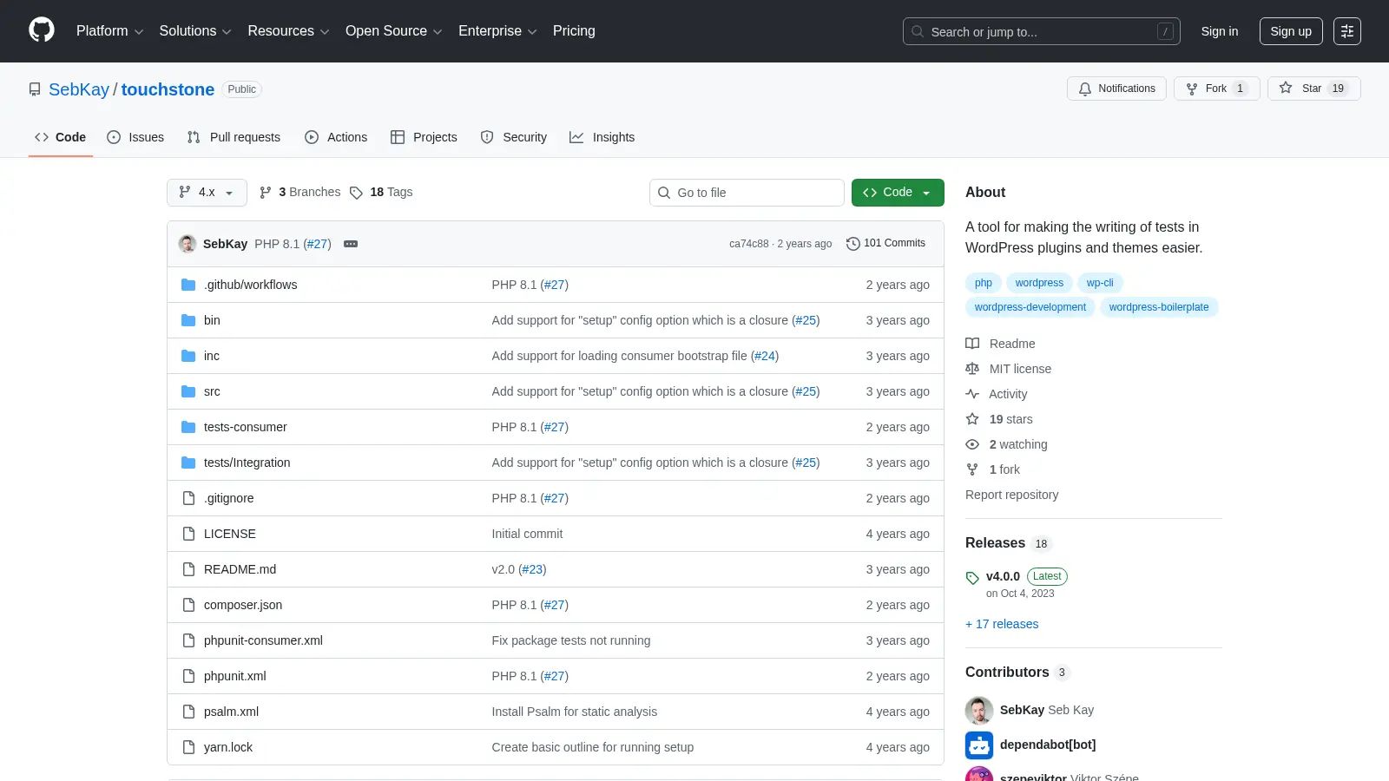Select the php topic tag
Screen dimensions: 1389x781
click(984, 283)
